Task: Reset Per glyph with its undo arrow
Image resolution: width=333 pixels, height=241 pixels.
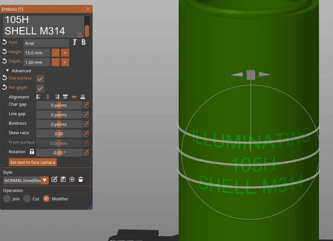Action: pyautogui.click(x=5, y=88)
